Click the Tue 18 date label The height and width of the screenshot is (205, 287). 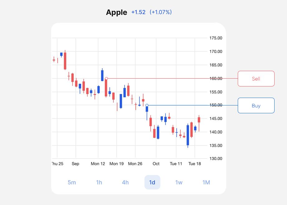click(195, 164)
